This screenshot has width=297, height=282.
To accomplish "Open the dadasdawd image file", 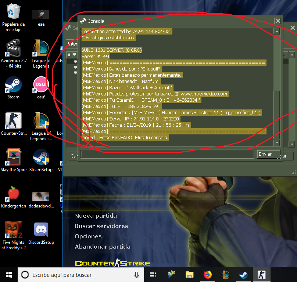I will click(x=41, y=199).
